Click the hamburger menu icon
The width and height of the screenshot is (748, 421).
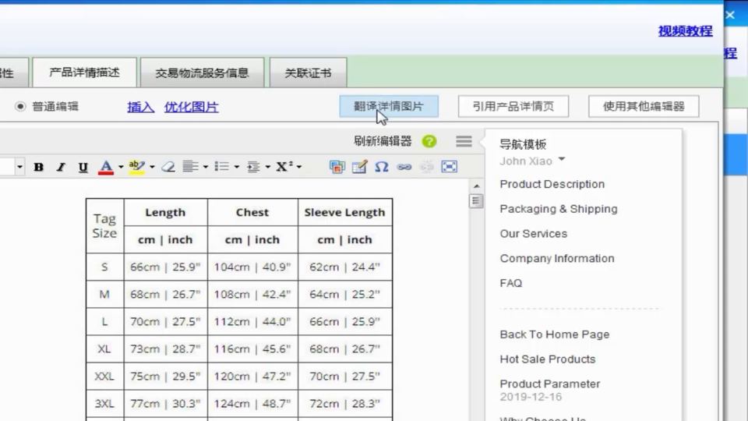click(464, 141)
